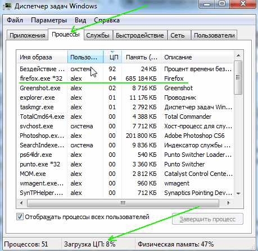Image resolution: width=258 pixels, height=251 pixels.
Task: Switch to the Службы tab
Action: tap(98, 35)
